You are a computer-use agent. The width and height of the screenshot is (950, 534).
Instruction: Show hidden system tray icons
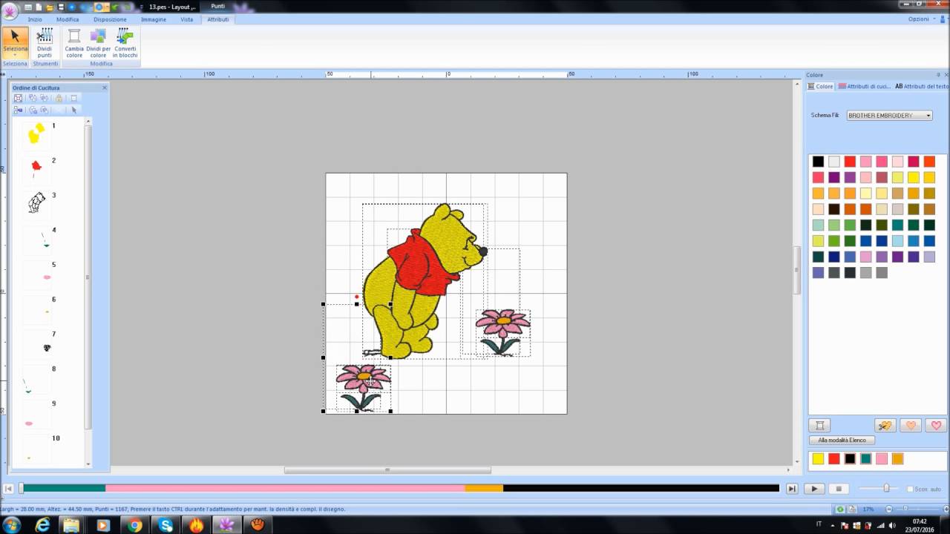tap(833, 524)
